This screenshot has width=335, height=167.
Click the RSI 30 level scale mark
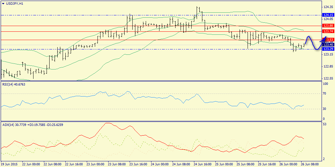click(324, 109)
